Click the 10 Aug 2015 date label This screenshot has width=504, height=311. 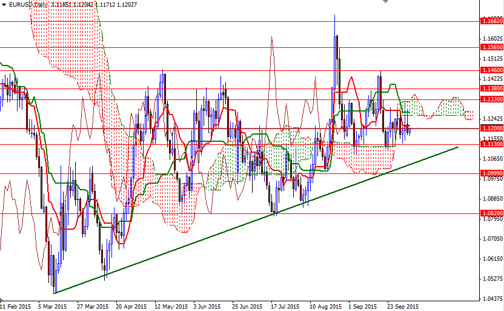325,307
